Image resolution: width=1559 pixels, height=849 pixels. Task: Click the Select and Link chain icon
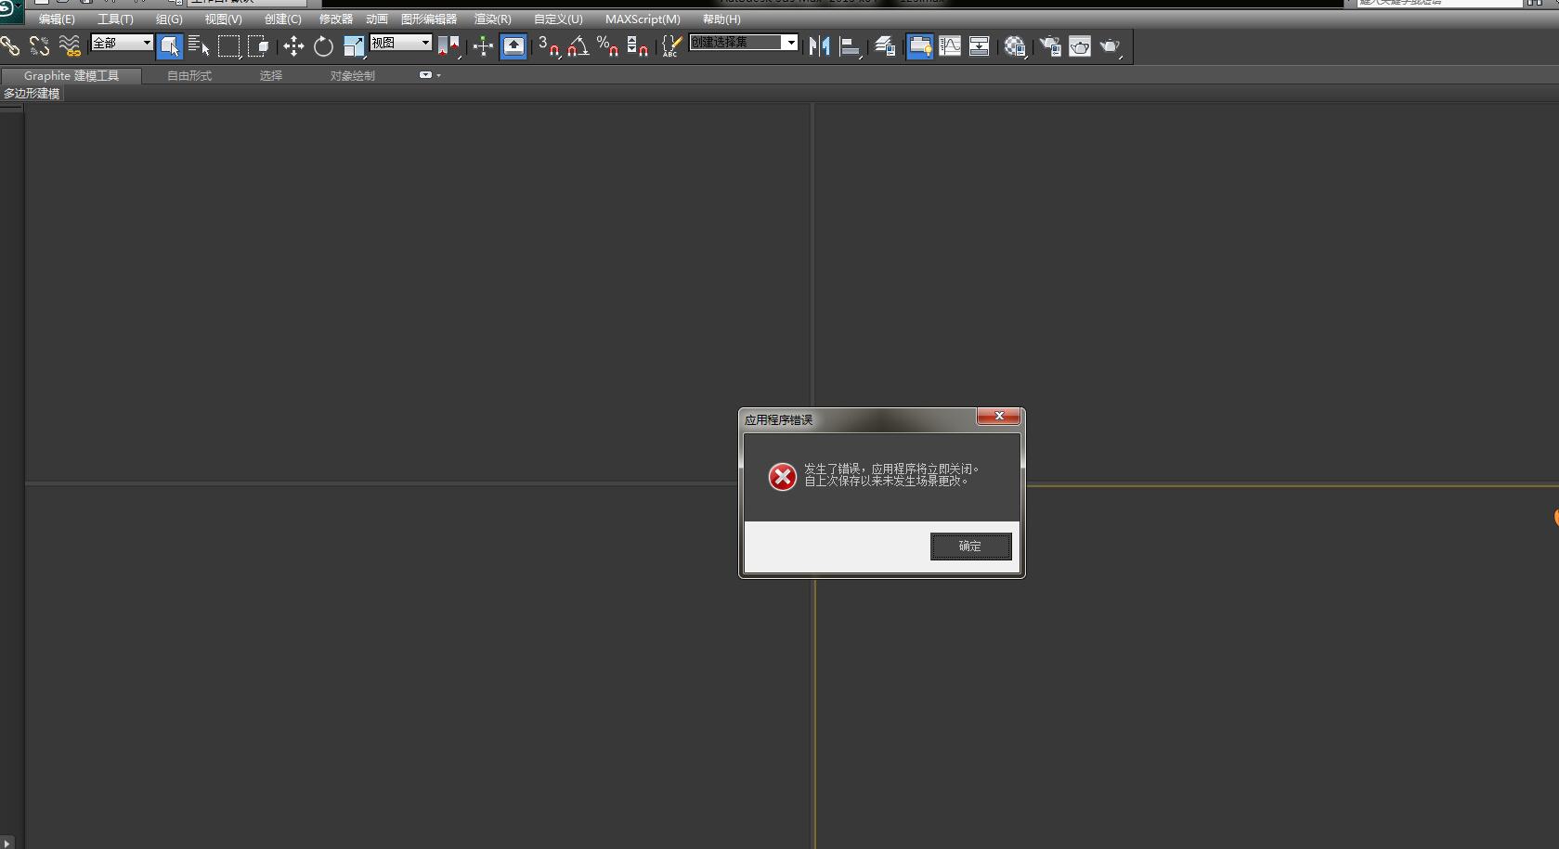(10, 45)
